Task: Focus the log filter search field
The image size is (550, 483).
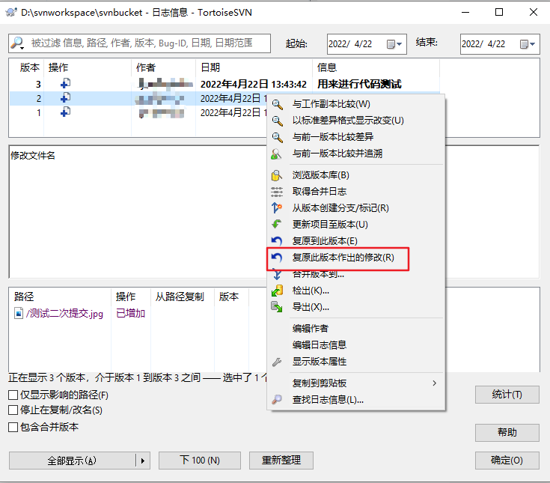Action: (x=140, y=43)
